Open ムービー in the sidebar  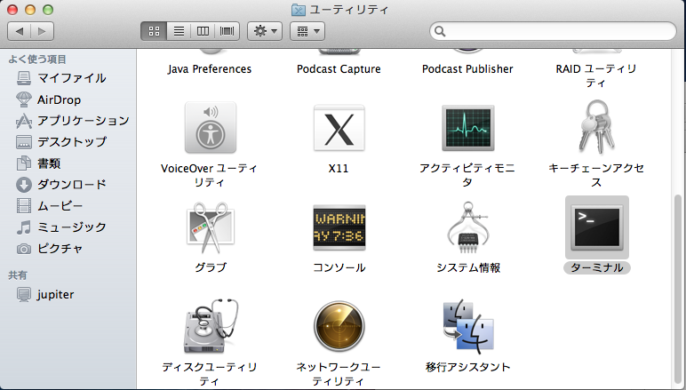click(68, 206)
